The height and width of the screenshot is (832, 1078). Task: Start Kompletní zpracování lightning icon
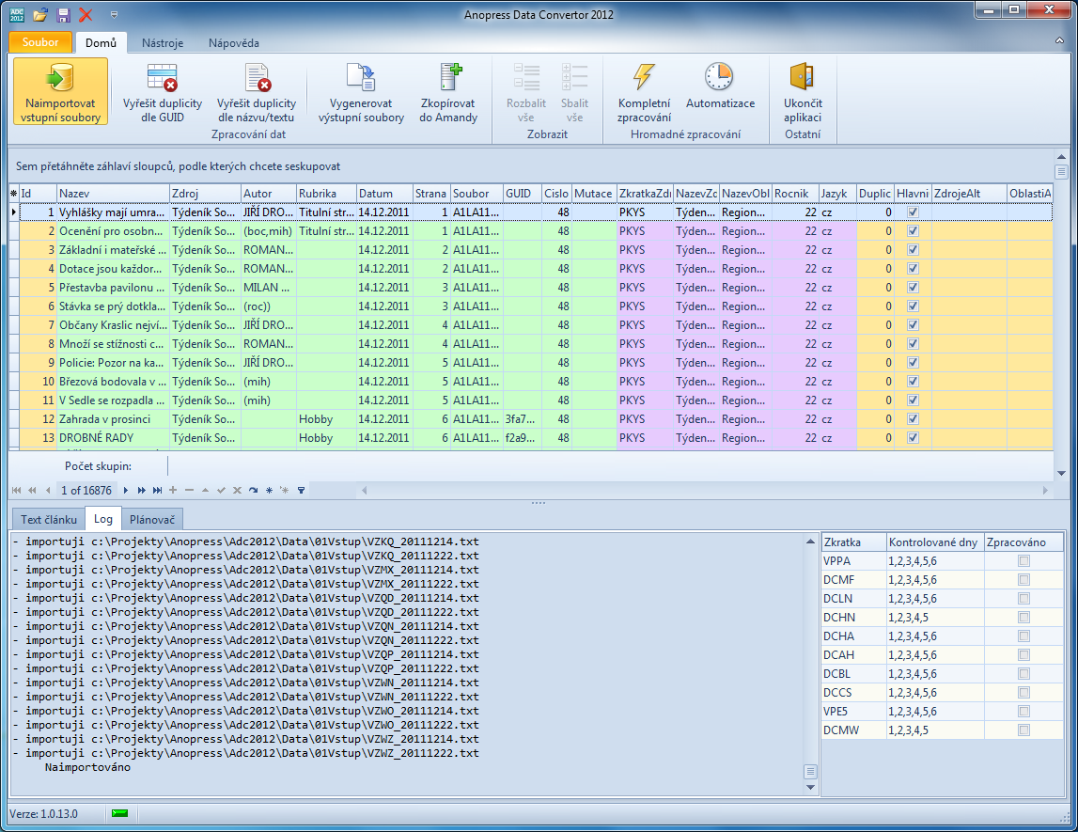[x=644, y=78]
